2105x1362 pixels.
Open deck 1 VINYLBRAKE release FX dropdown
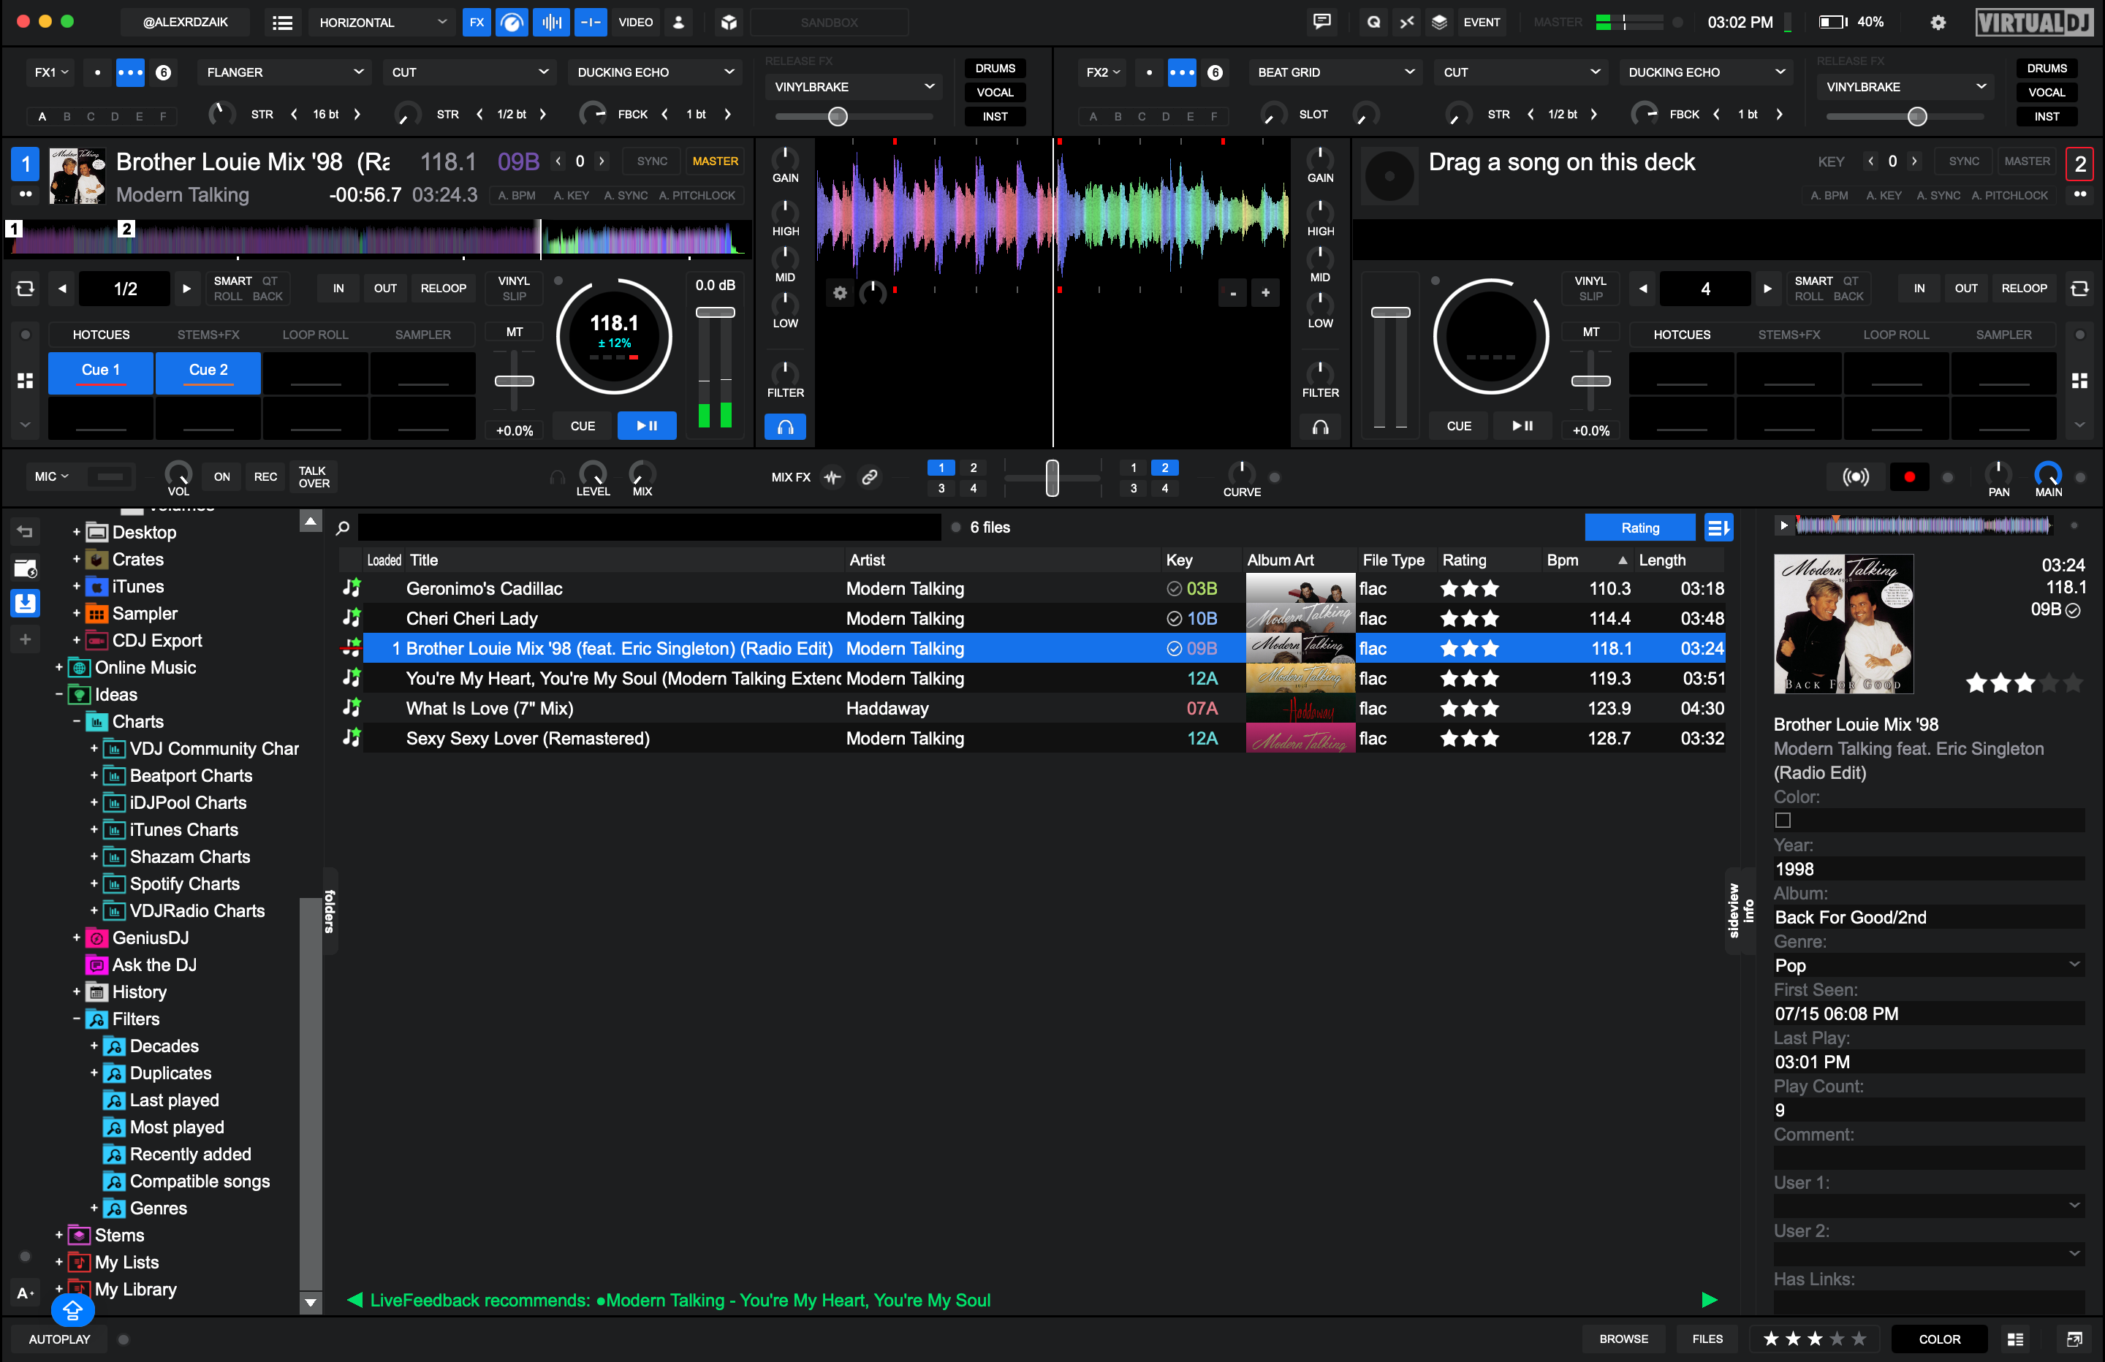click(853, 87)
